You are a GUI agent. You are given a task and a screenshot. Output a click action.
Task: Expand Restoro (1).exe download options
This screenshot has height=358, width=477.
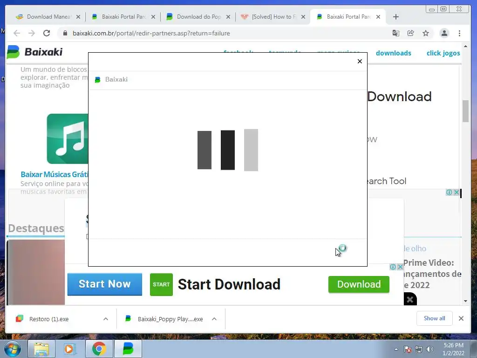[x=106, y=319]
